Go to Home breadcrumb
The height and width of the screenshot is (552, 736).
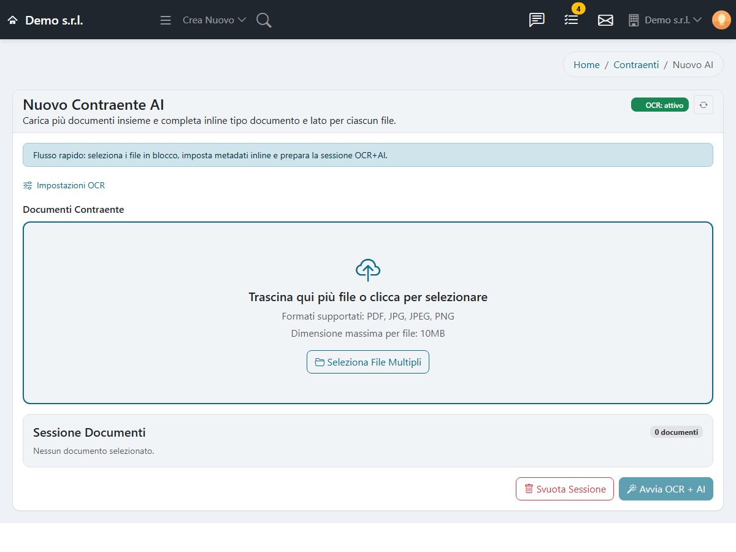(x=586, y=64)
